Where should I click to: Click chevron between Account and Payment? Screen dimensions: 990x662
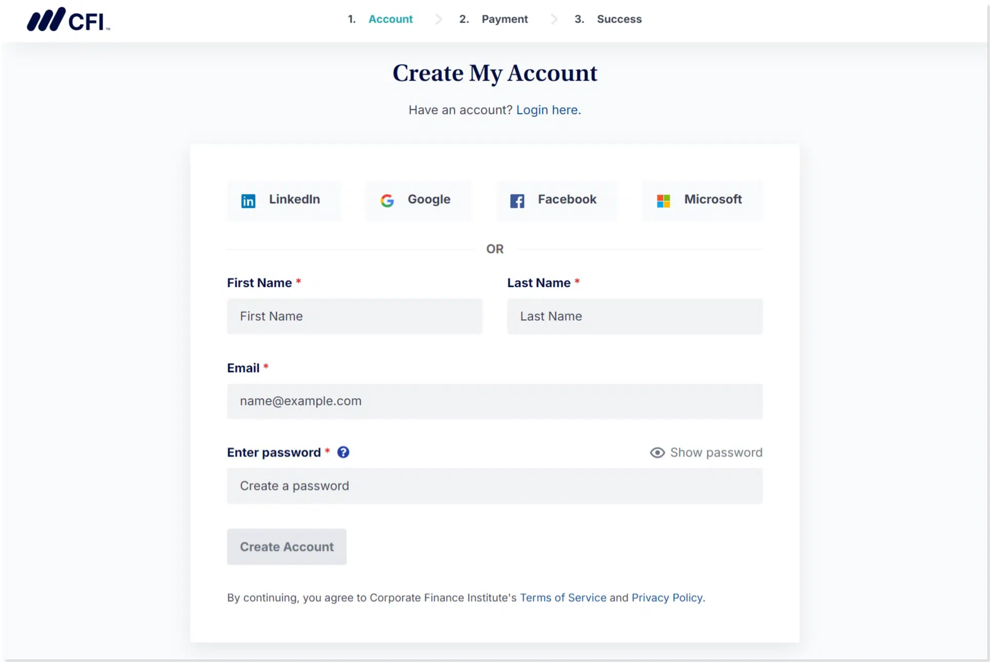point(438,20)
